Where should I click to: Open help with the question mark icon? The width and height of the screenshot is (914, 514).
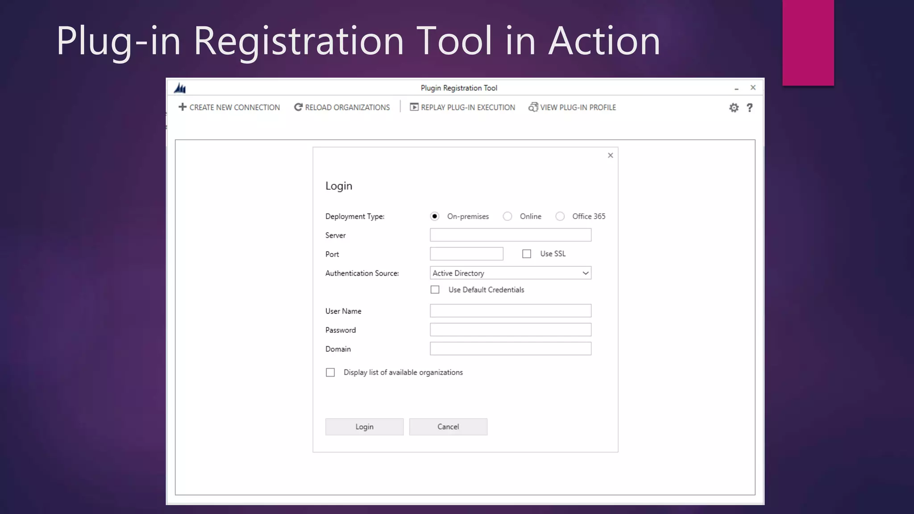click(x=750, y=108)
